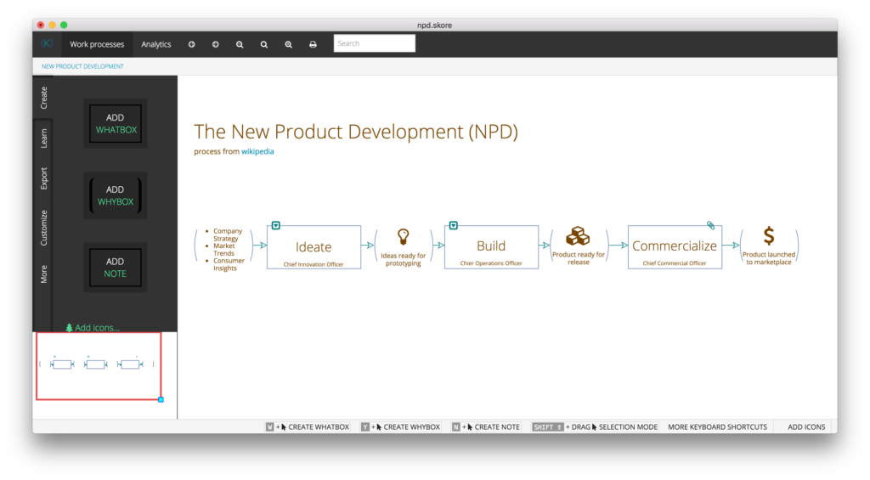Select the Learn side tab
This screenshot has width=870, height=480.
(x=44, y=138)
